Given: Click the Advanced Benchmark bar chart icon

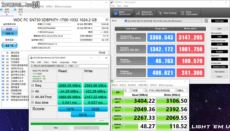Looking at the screenshot, I should click(138, 13).
